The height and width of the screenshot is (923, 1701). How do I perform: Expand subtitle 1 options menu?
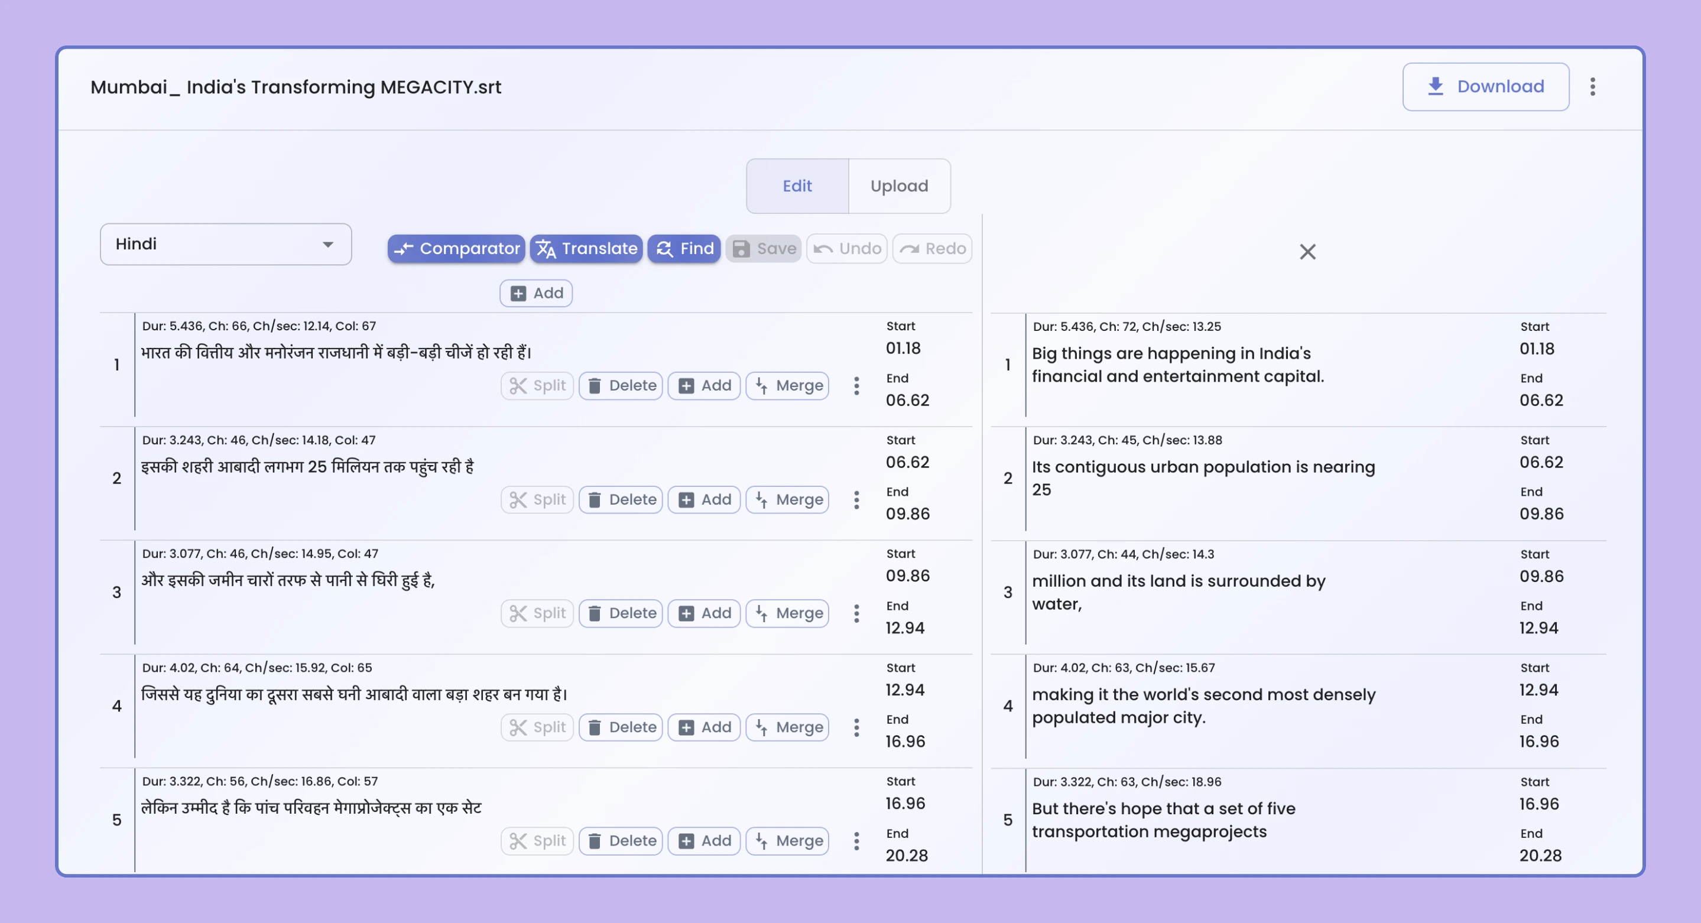(857, 385)
